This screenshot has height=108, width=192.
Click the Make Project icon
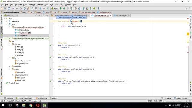[x=48, y=8]
